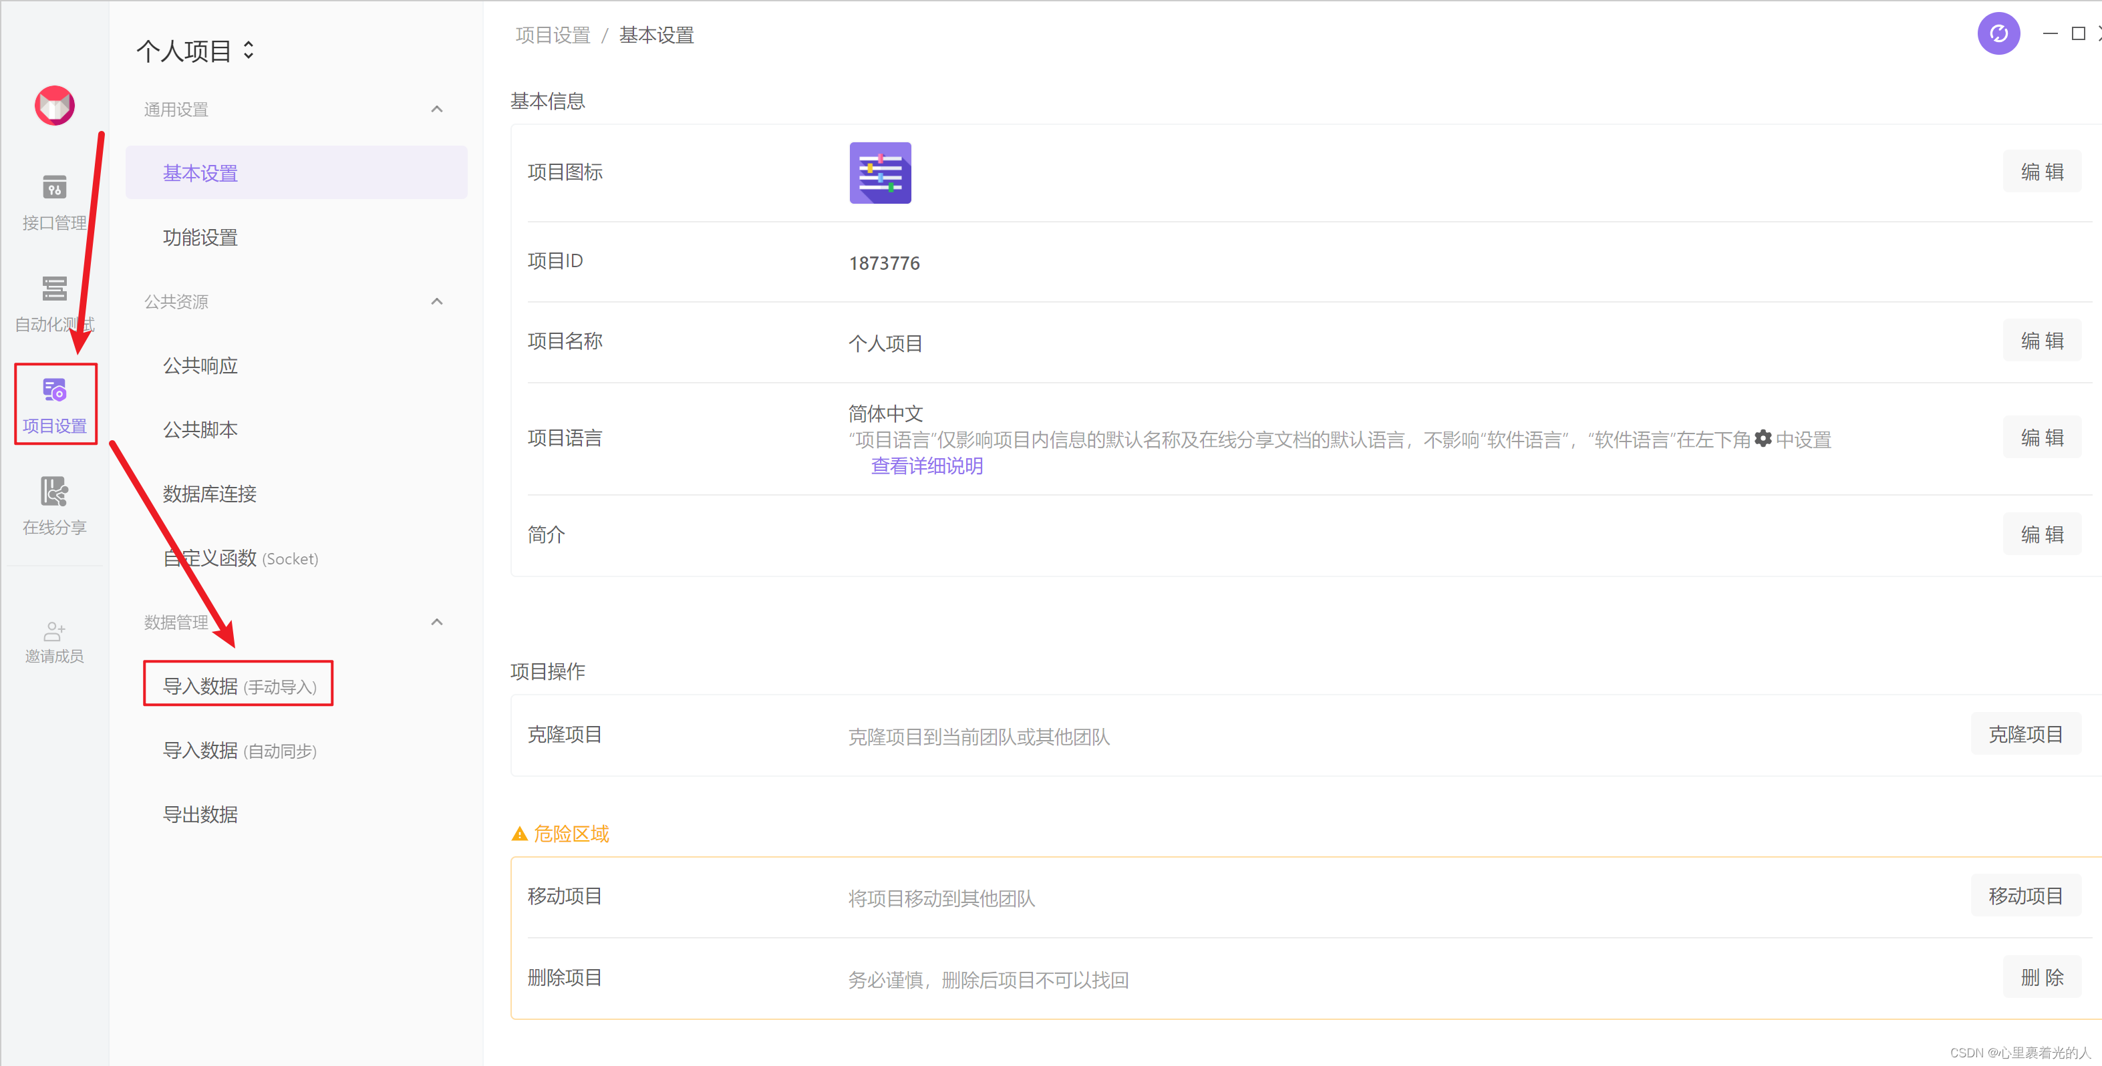Click the 简体中文 language value
This screenshot has width=2102, height=1066.
[885, 413]
